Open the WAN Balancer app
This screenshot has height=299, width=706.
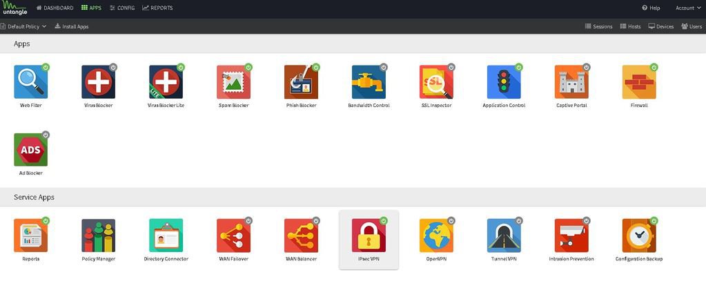[301, 235]
